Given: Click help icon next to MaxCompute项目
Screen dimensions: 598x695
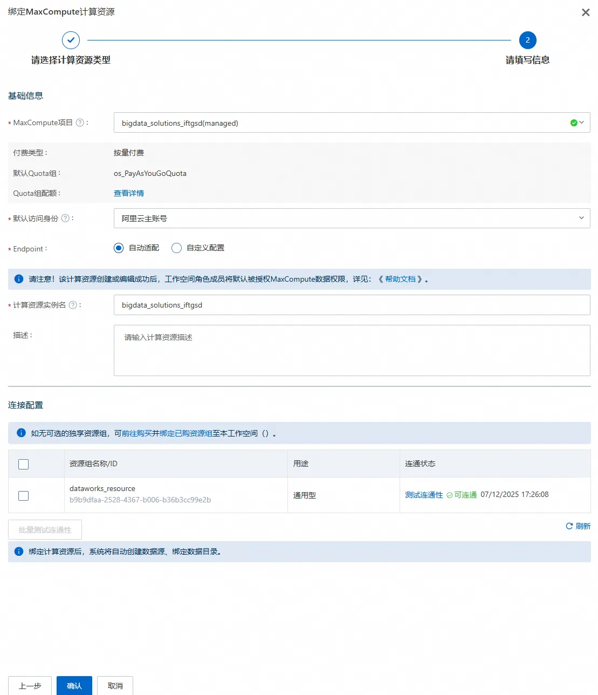Looking at the screenshot, I should tap(80, 122).
